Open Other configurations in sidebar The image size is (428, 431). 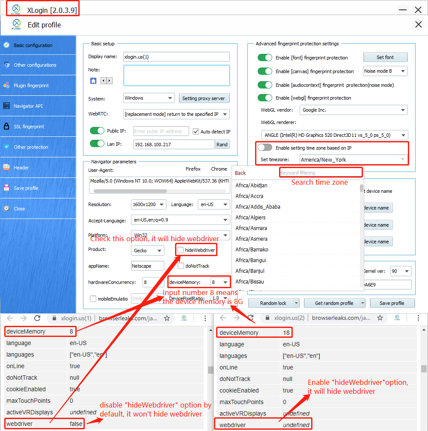38,65
